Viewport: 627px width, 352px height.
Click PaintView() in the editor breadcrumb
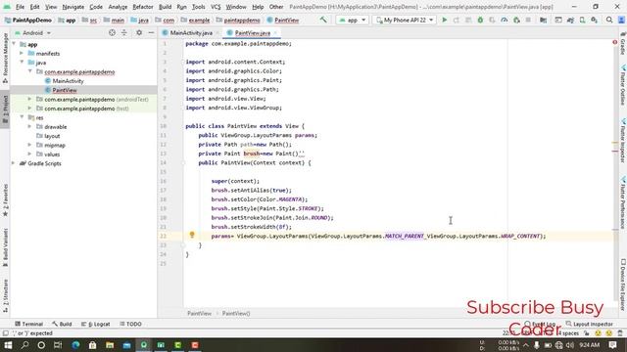coord(236,313)
